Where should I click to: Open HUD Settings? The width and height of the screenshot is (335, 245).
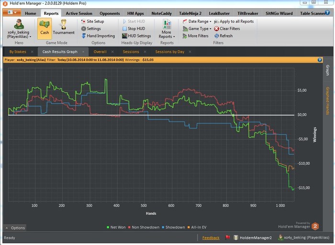(x=136, y=36)
